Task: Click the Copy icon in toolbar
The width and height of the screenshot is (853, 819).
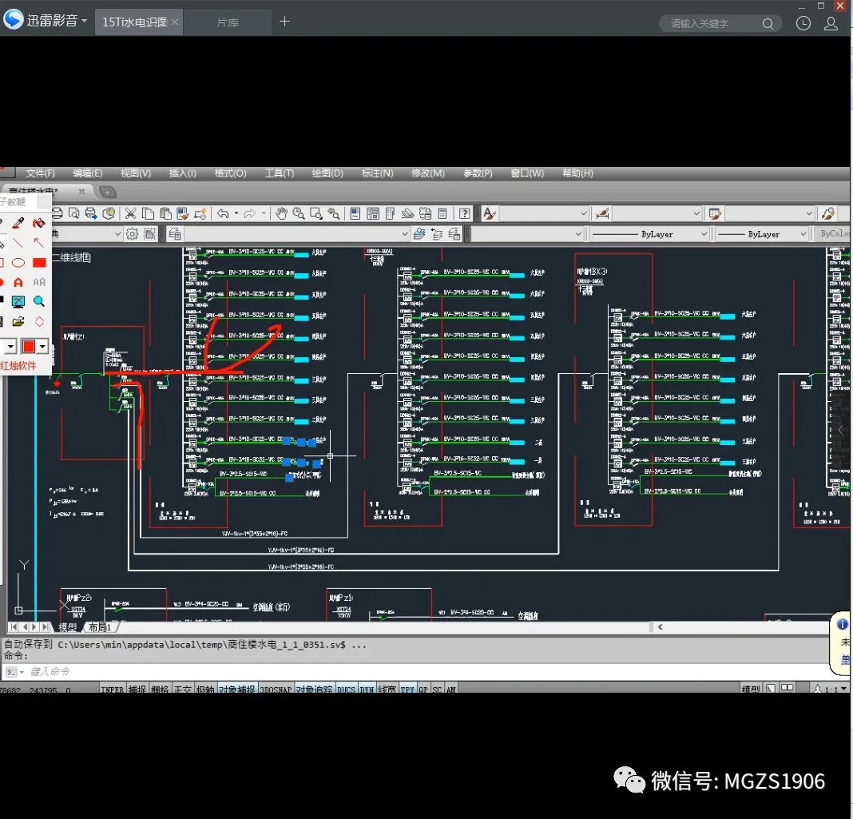Action: pyautogui.click(x=148, y=213)
